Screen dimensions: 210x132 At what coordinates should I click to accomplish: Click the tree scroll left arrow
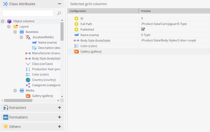[2, 100]
